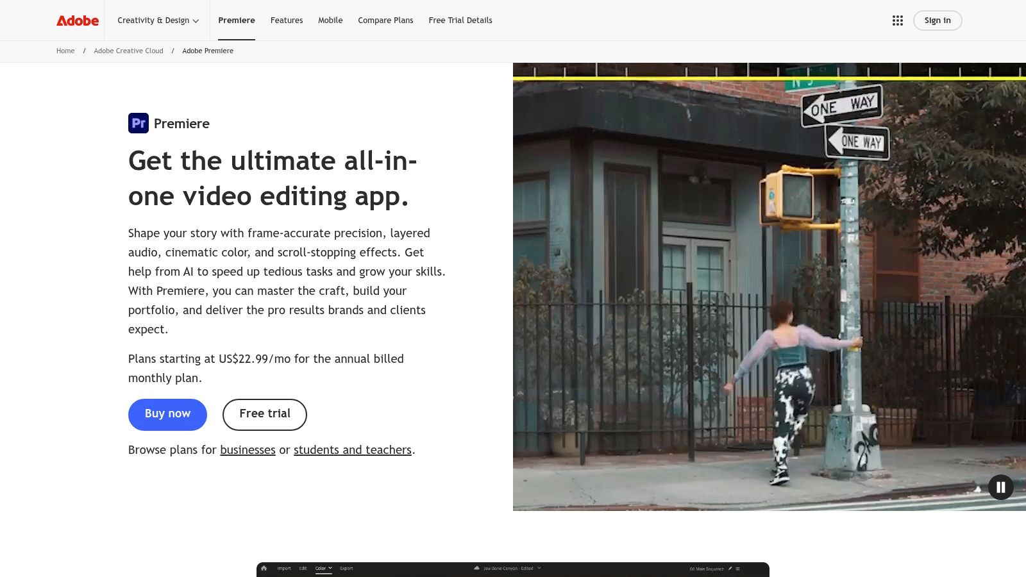Go to Compare Plans

pyautogui.click(x=385, y=21)
